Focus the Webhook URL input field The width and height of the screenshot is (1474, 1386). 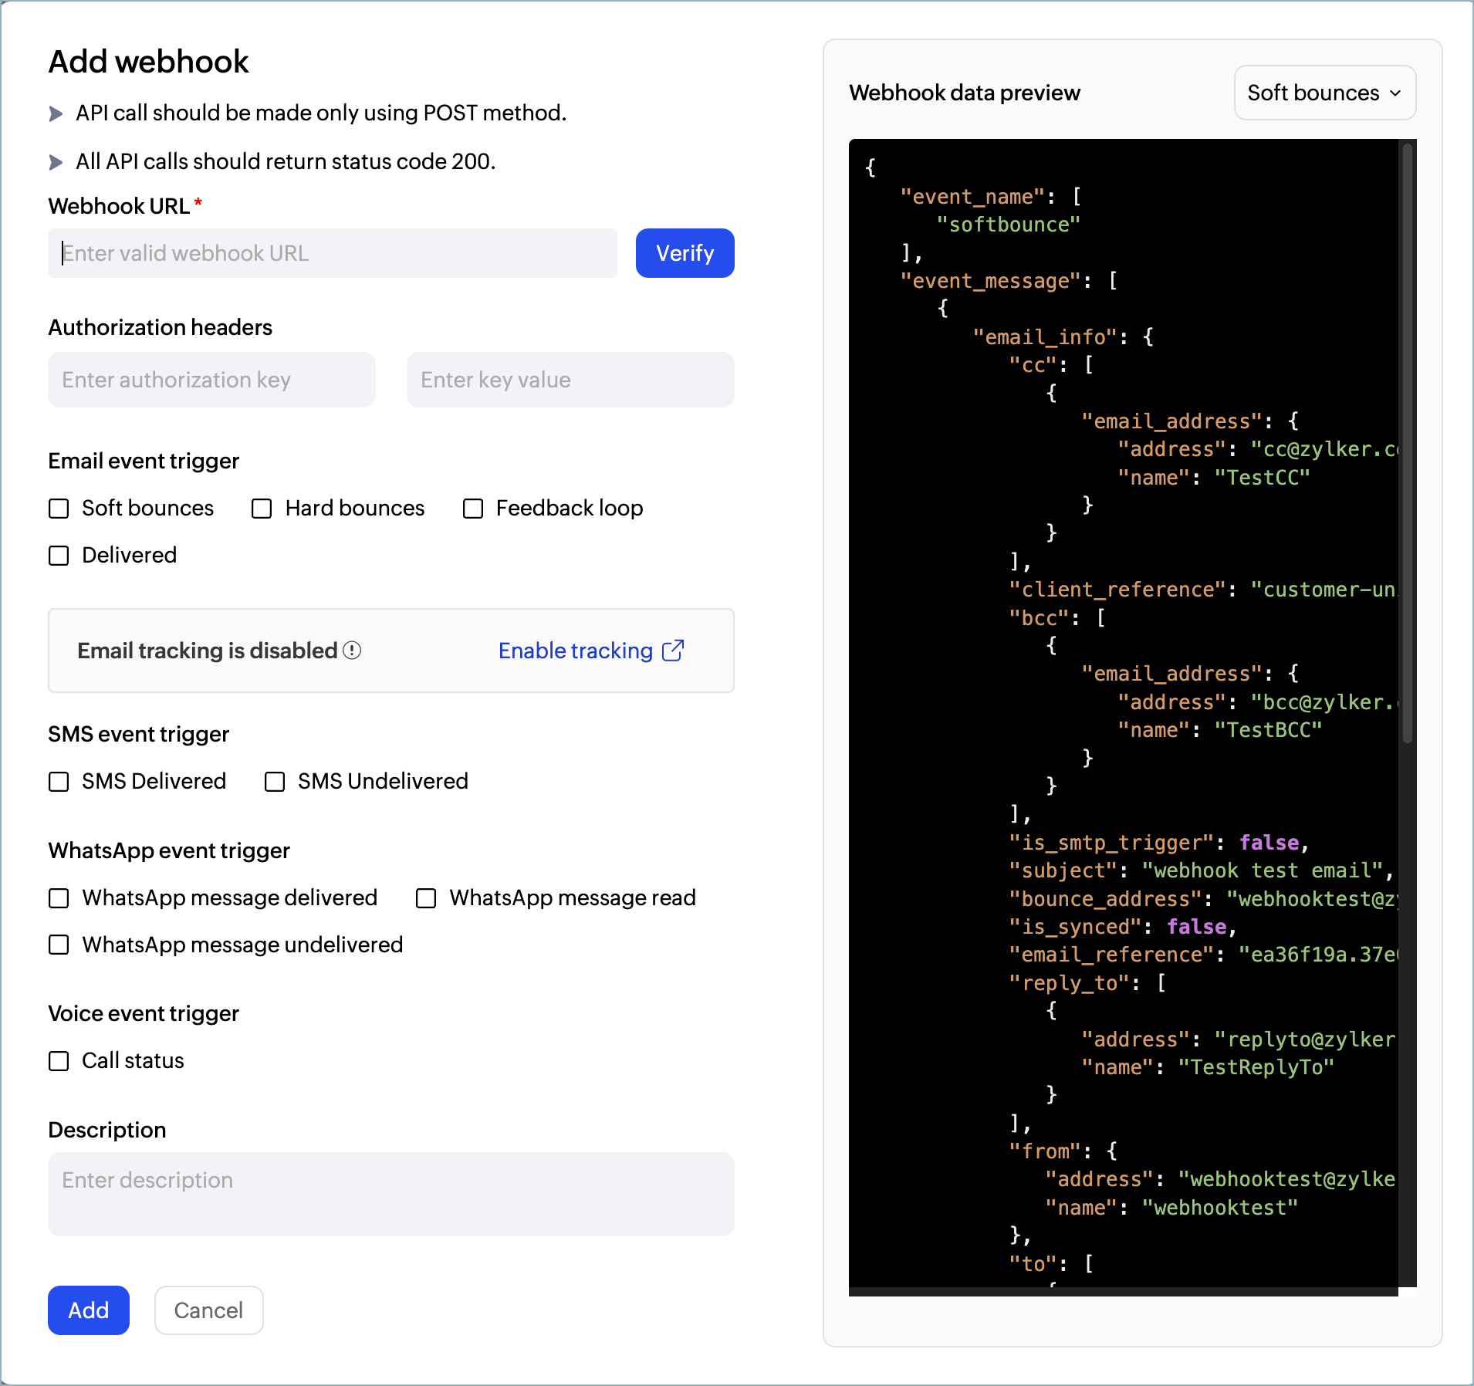click(333, 253)
